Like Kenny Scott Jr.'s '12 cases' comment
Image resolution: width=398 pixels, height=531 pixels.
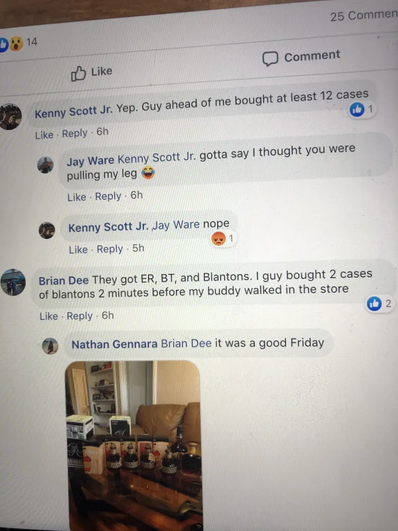click(45, 135)
